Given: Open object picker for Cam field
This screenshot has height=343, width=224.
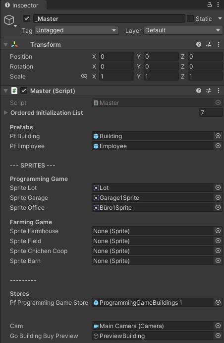Looking at the screenshot, I should pyautogui.click(x=218, y=326).
